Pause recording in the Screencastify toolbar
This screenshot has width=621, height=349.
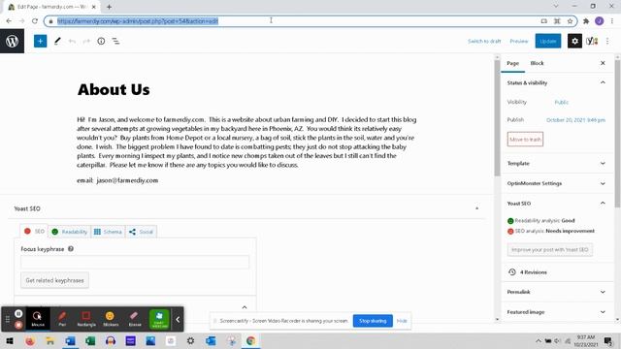click(18, 314)
